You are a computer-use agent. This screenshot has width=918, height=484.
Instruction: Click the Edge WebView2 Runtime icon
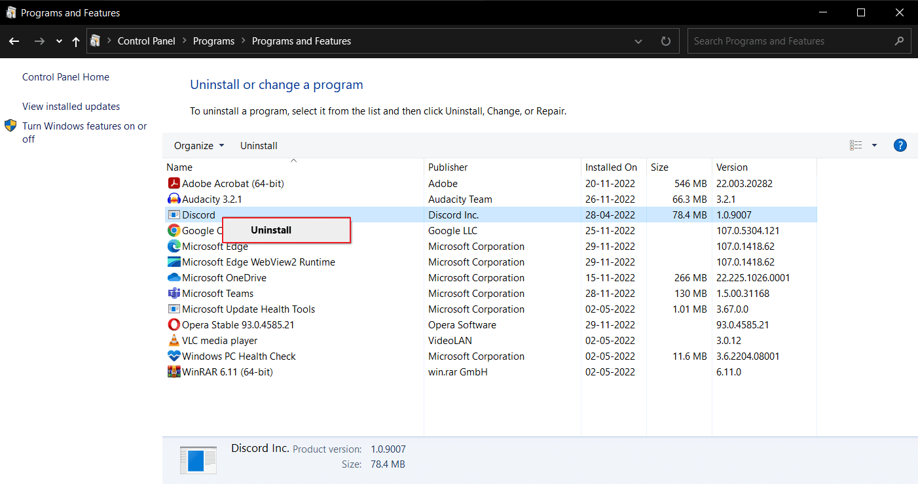[x=174, y=262]
